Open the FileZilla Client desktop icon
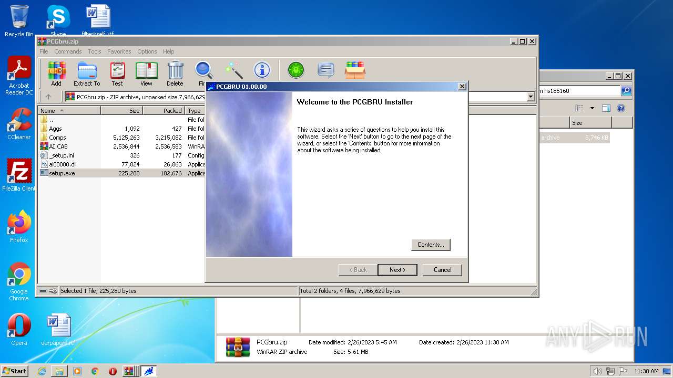673x378 pixels. click(19, 175)
